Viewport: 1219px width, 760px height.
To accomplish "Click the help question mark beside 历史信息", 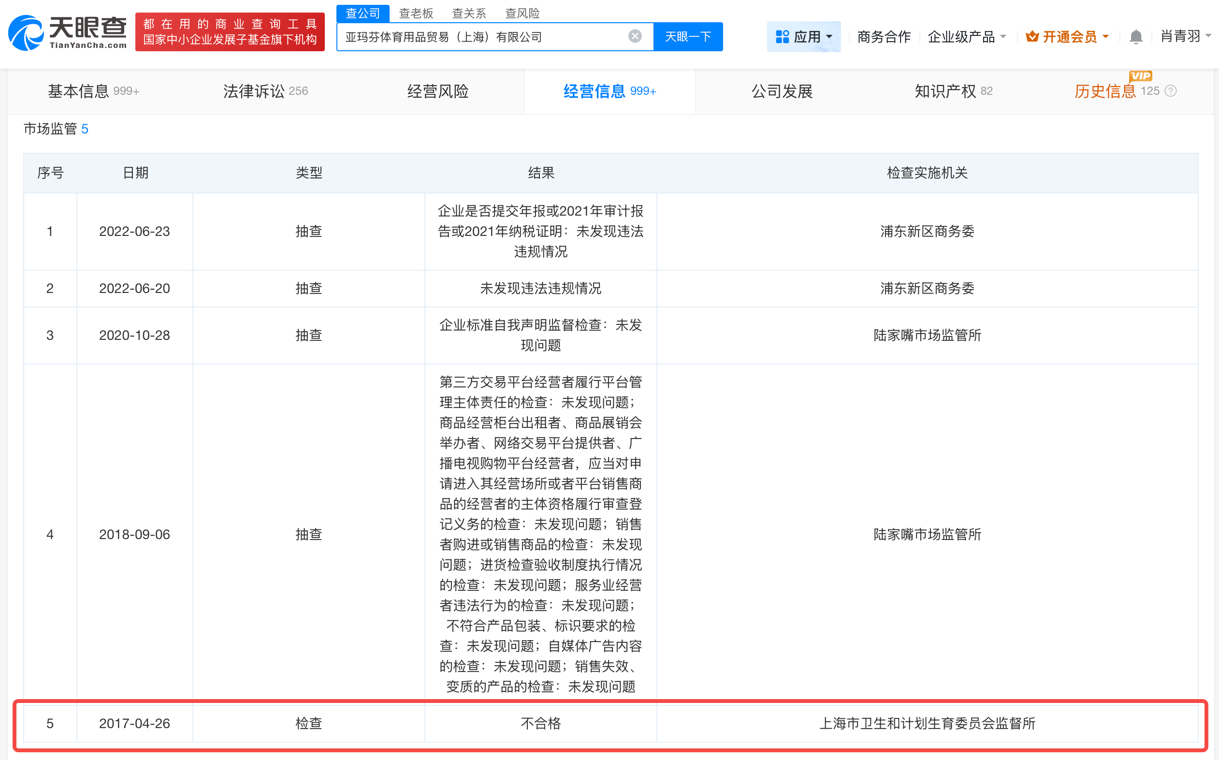I will [x=1171, y=91].
